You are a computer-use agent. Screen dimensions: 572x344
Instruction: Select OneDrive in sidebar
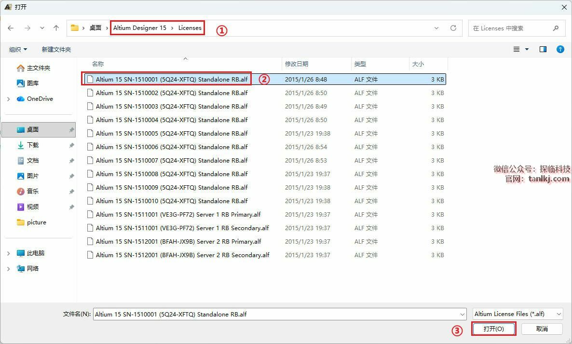40,98
